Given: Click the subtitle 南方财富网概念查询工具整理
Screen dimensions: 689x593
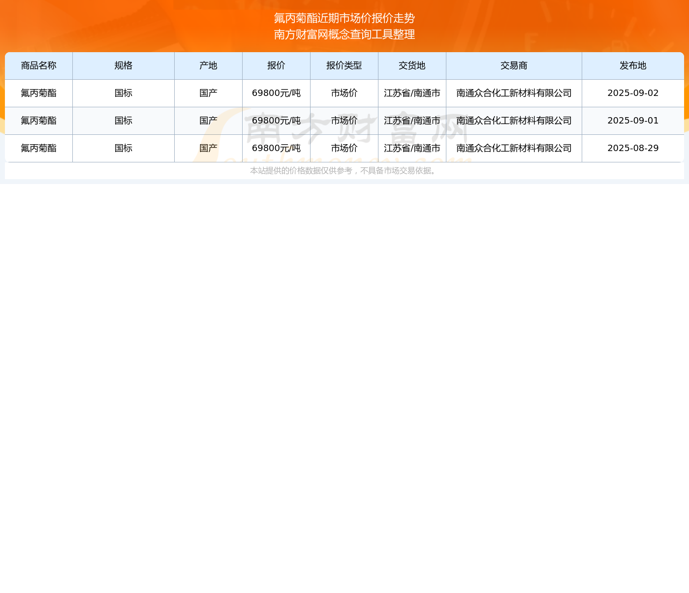Looking at the screenshot, I should (344, 34).
